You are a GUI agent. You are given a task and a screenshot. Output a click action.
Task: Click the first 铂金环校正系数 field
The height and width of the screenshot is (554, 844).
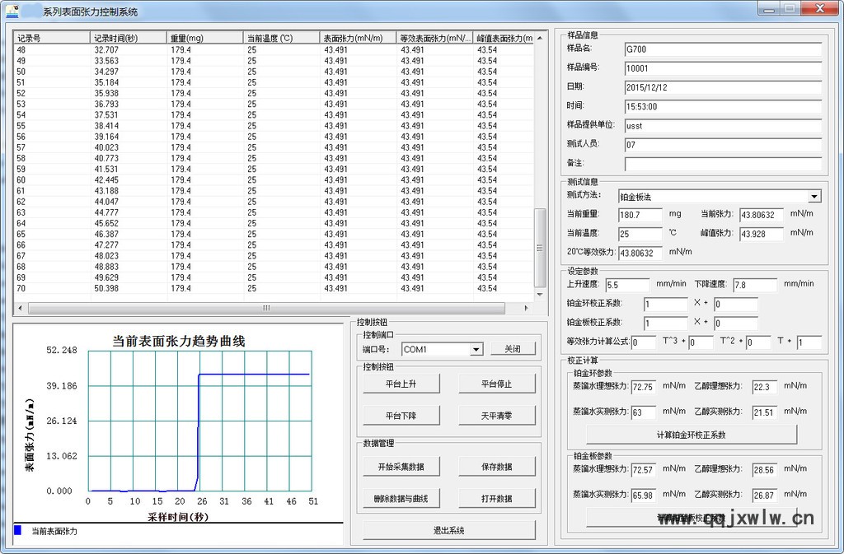coord(666,304)
